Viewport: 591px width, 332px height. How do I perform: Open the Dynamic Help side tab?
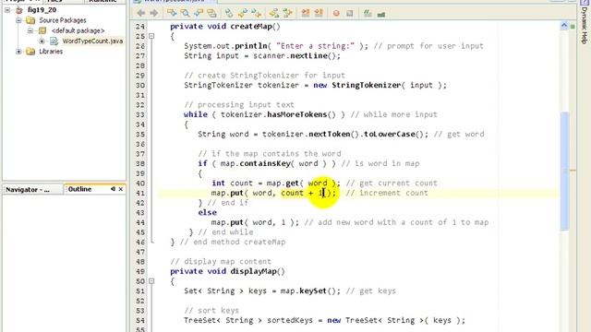[x=585, y=25]
